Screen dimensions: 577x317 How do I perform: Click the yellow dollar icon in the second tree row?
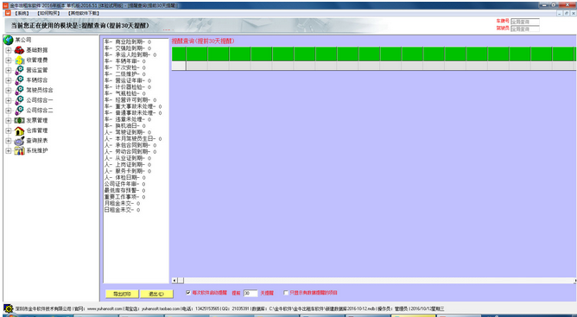click(x=19, y=60)
